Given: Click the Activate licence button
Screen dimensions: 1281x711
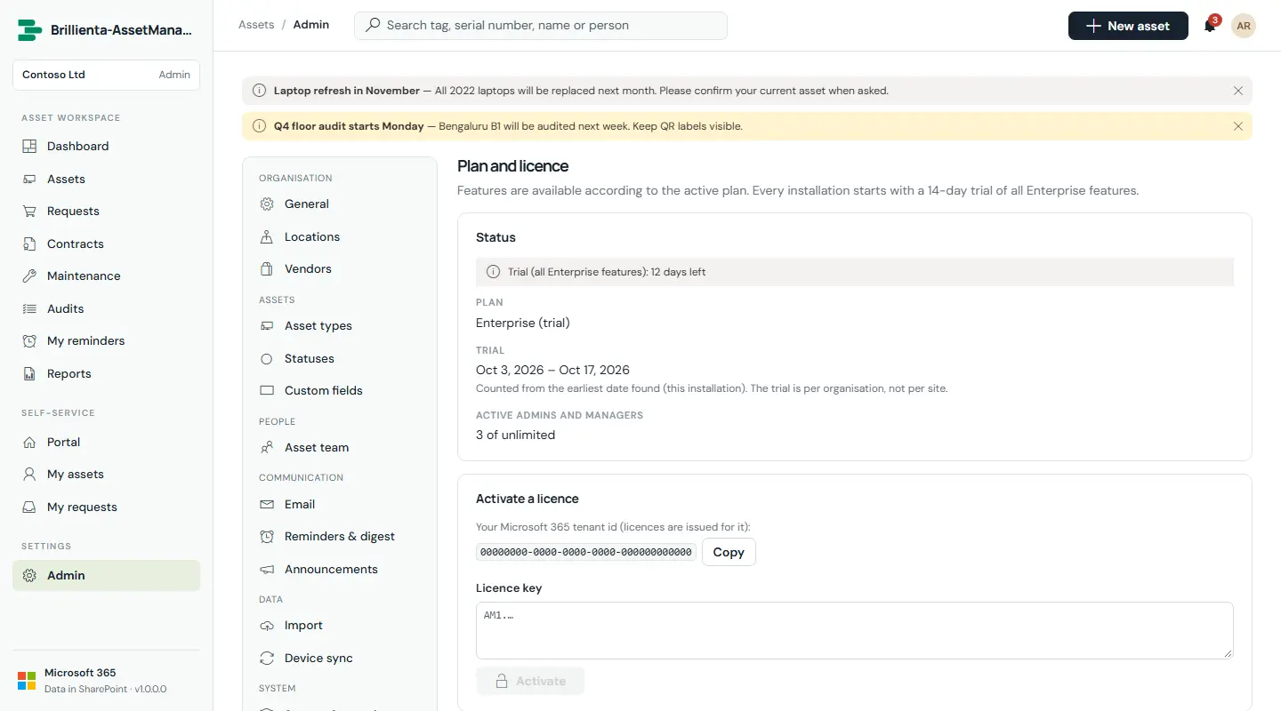Looking at the screenshot, I should click(x=530, y=681).
